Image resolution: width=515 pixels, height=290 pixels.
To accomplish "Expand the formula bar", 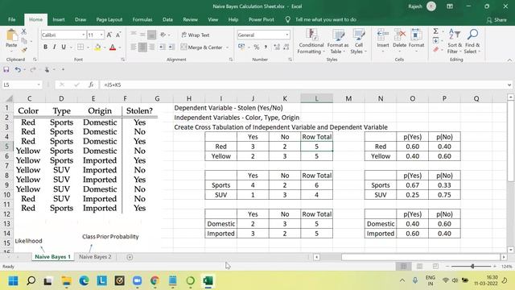I will coord(509,85).
